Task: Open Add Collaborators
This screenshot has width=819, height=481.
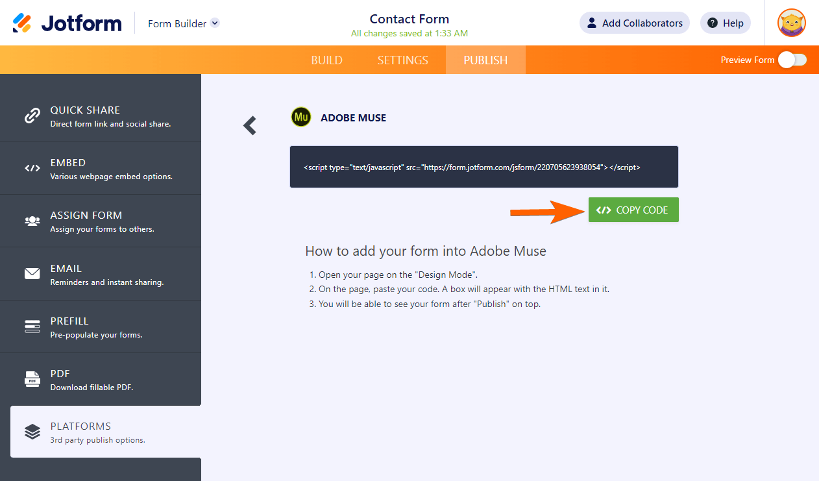Action: click(x=634, y=23)
